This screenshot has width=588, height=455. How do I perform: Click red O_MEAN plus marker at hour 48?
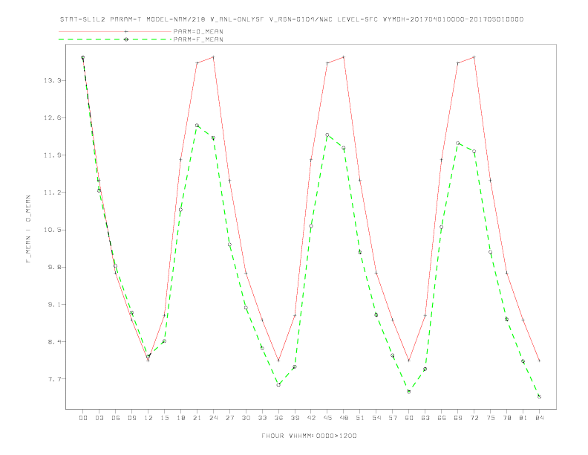tap(344, 57)
